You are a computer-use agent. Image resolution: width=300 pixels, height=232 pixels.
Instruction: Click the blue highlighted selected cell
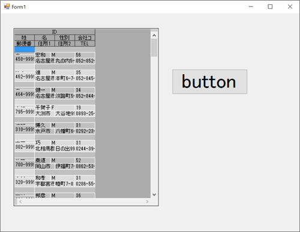25,49
